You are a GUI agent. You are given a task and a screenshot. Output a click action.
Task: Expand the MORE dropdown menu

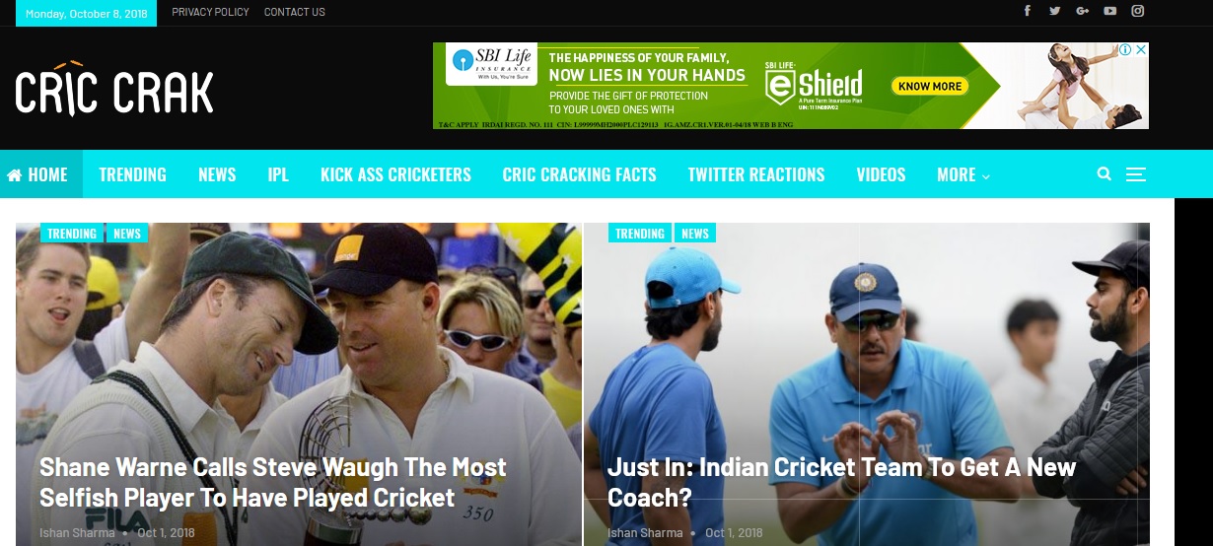click(963, 174)
